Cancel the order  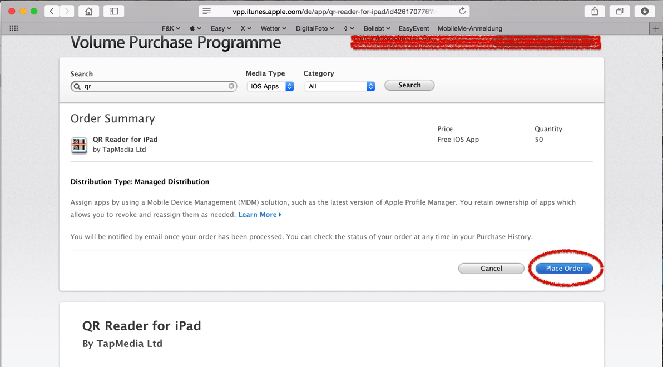point(491,269)
